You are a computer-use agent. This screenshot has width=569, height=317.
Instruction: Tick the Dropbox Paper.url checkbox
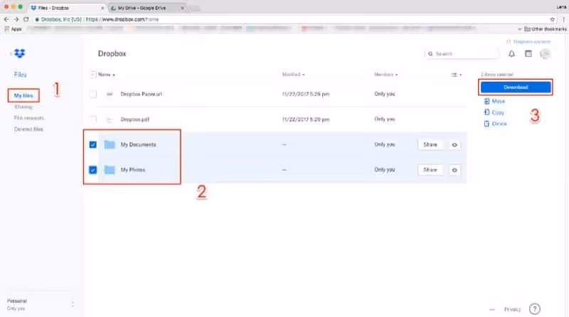(x=94, y=94)
